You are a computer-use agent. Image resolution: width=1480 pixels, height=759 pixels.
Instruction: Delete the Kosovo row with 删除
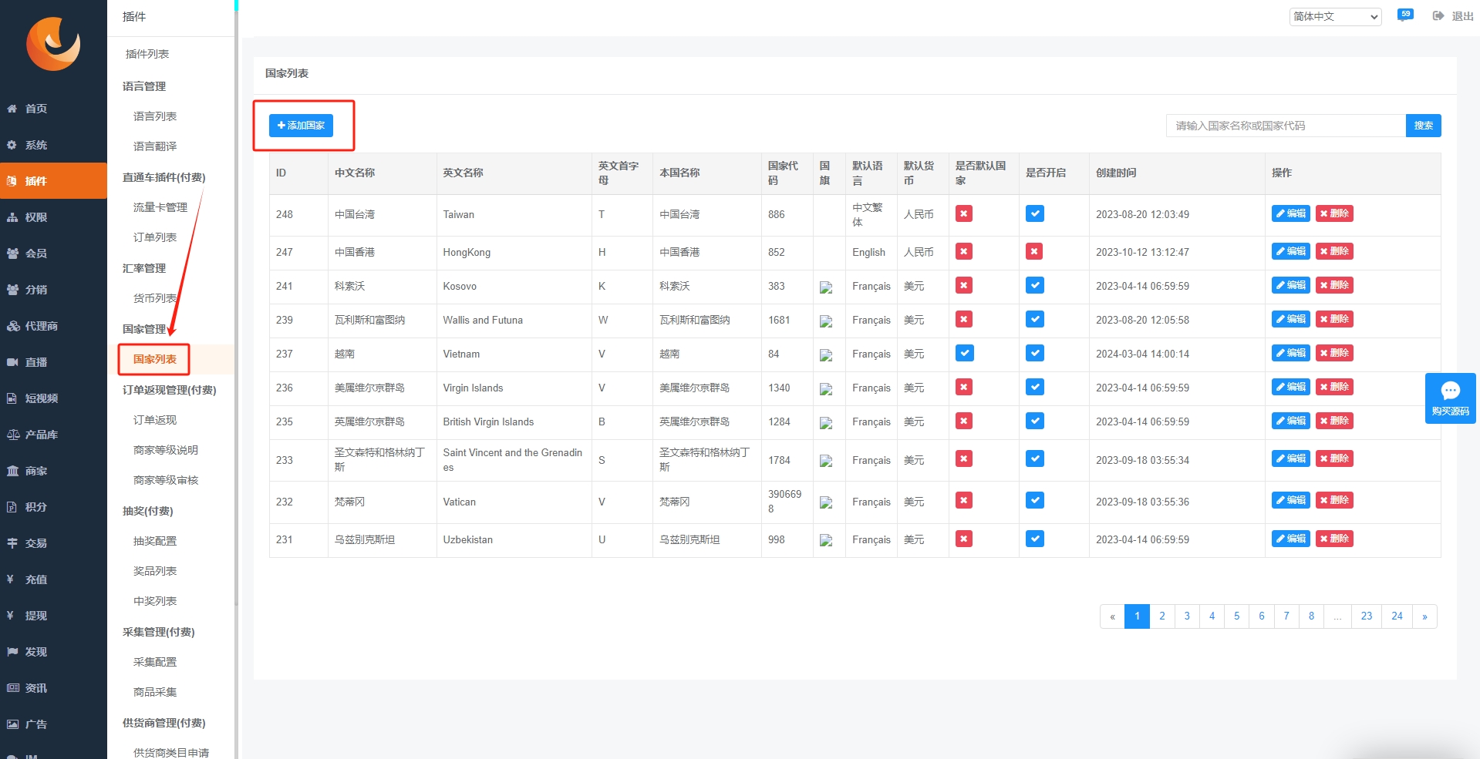pos(1334,285)
